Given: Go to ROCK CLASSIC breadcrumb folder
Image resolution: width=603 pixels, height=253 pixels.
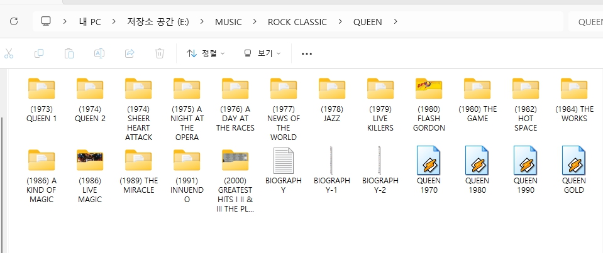Looking at the screenshot, I should pos(297,22).
